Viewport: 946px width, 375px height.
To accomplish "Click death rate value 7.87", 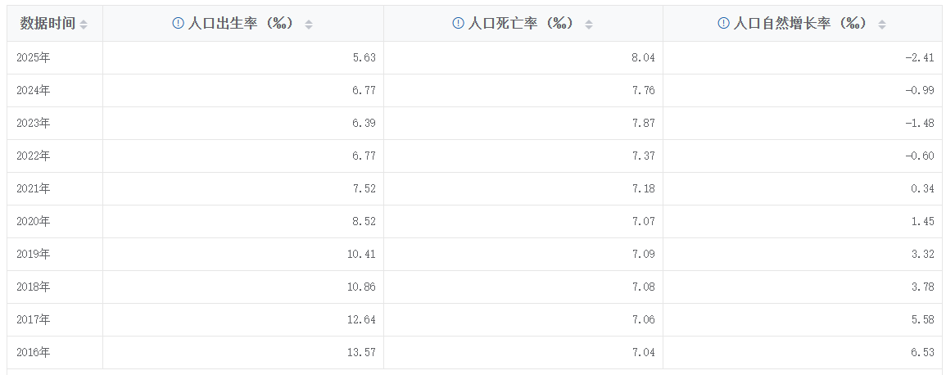I will 644,123.
